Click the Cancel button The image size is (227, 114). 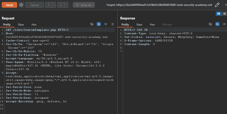coord(34,5)
